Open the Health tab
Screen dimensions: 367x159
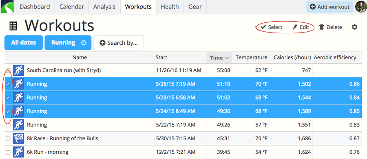(x=170, y=7)
